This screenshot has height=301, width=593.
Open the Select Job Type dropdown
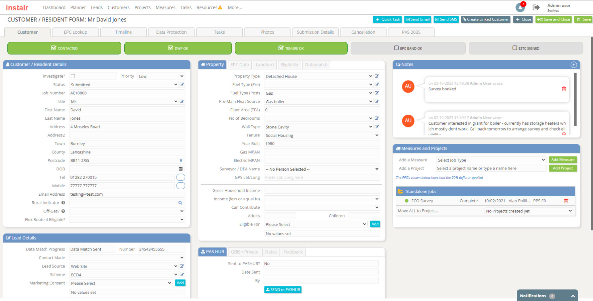(491, 160)
